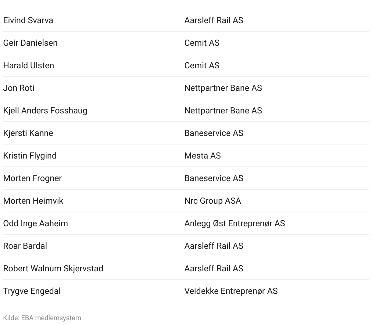Select Kjell Anders Fosshaug entry
This screenshot has height=325, width=372.
click(x=45, y=111)
